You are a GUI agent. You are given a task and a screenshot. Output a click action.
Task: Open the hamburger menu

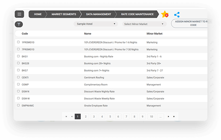(x=19, y=14)
